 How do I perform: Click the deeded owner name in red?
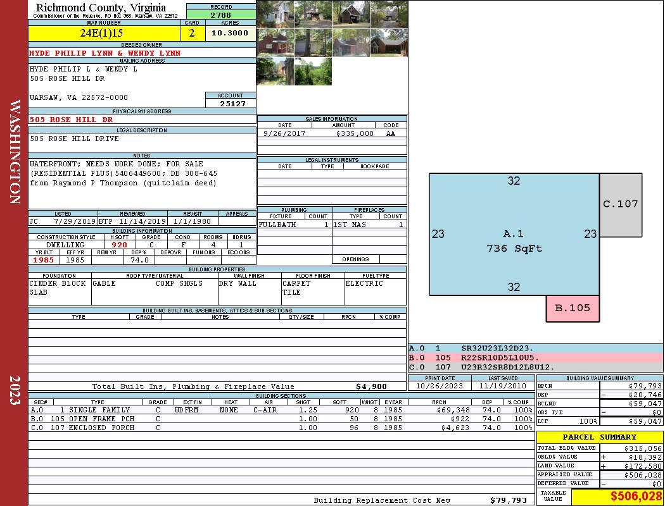coord(105,53)
